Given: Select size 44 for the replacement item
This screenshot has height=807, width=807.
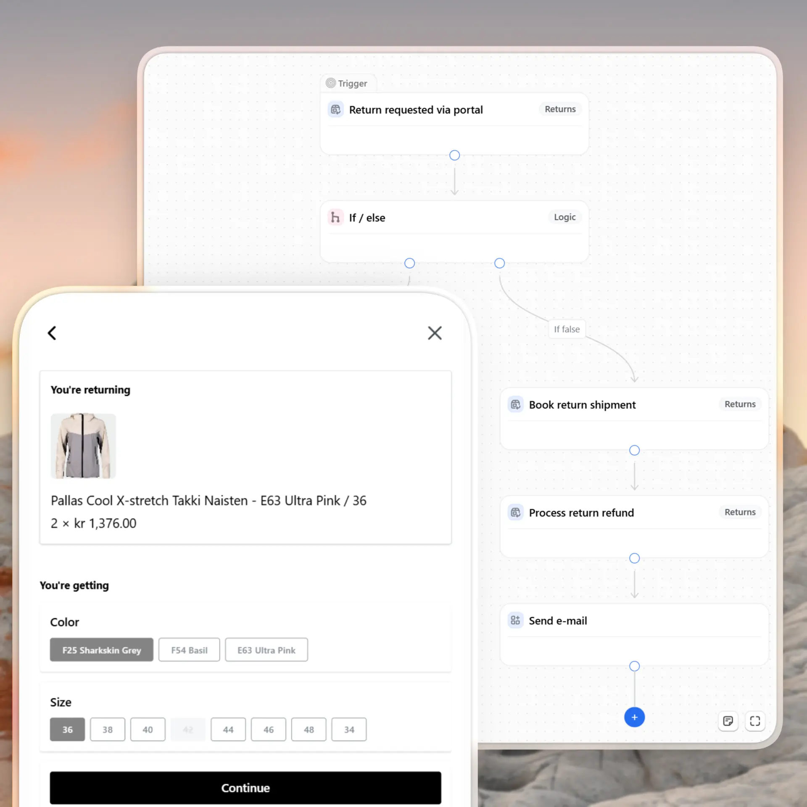Looking at the screenshot, I should 228,729.
